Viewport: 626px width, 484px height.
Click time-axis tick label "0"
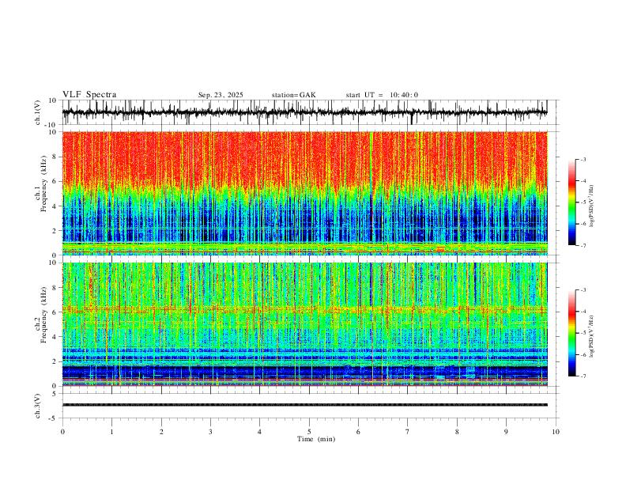click(x=62, y=432)
